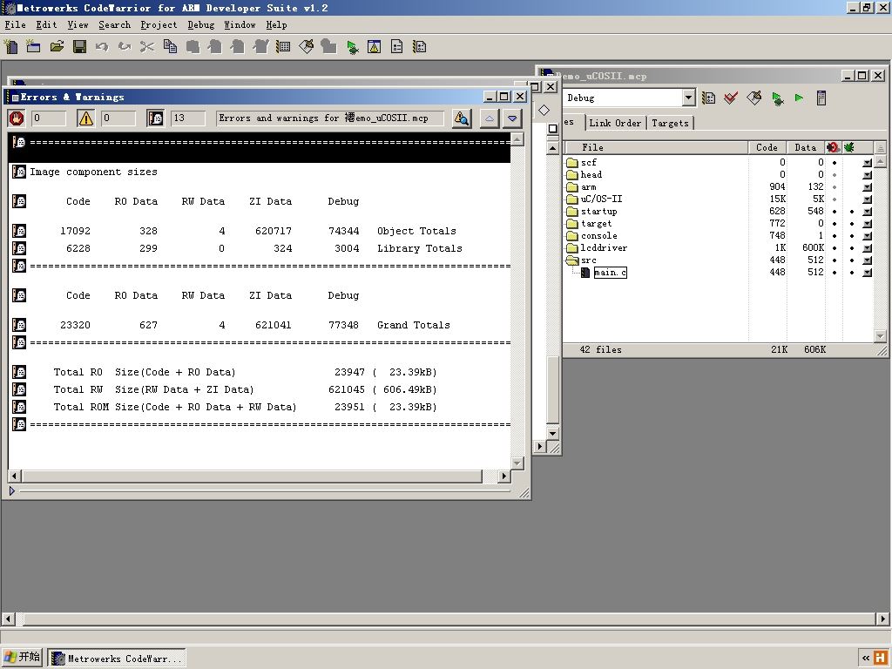Viewport: 892px width, 669px height.
Task: Click the project inspector icon after Run
Action: (821, 98)
